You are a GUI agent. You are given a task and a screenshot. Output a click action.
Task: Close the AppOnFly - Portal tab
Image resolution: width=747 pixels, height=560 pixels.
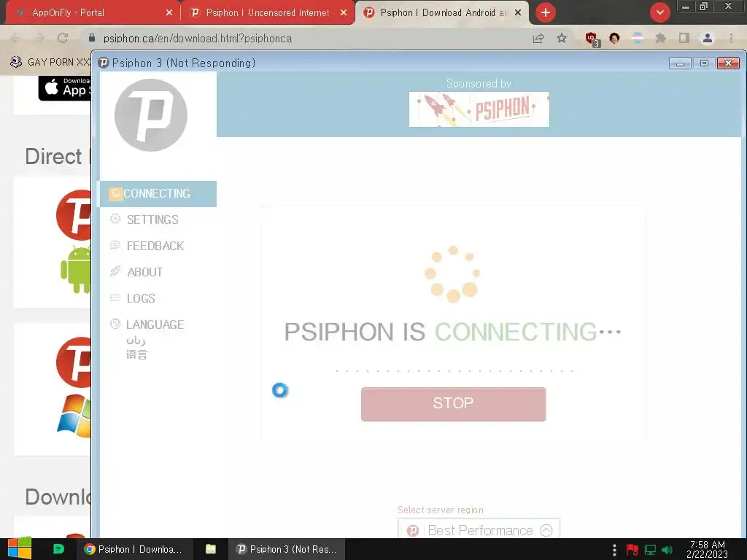(169, 13)
